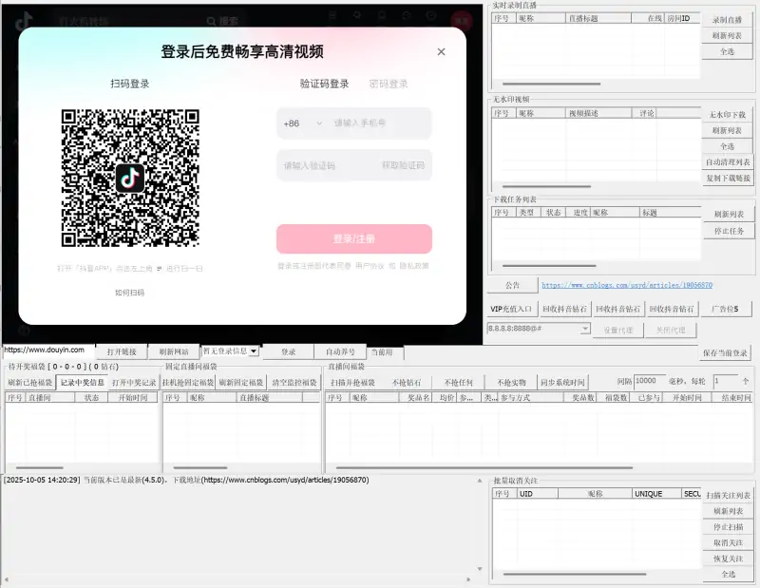This screenshot has height=588, width=760.
Task: Click the 无水印下载 button
Action: 727,112
